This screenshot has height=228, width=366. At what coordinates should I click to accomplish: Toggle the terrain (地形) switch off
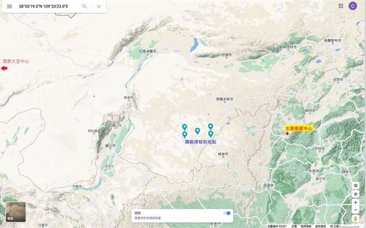coord(227,213)
